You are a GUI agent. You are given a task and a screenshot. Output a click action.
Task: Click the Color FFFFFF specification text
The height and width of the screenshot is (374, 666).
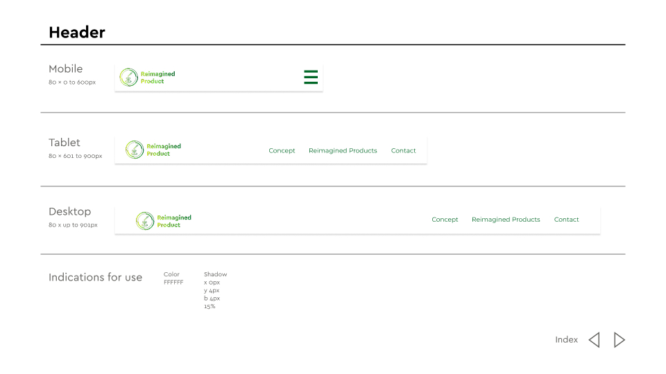pos(173,278)
